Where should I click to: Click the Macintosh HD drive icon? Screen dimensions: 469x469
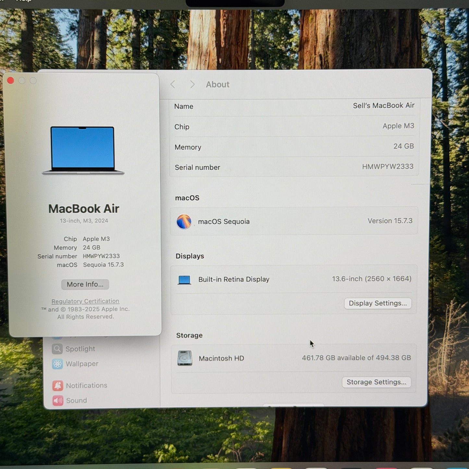coord(185,358)
